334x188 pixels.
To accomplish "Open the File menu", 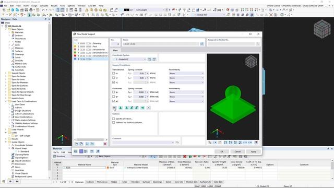I will [6, 6].
